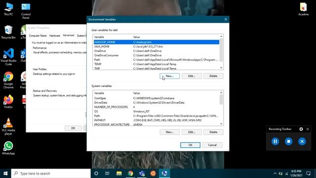The image size is (316, 178).
Task: Close the Environment Variables dialog
Action: pyautogui.click(x=226, y=19)
